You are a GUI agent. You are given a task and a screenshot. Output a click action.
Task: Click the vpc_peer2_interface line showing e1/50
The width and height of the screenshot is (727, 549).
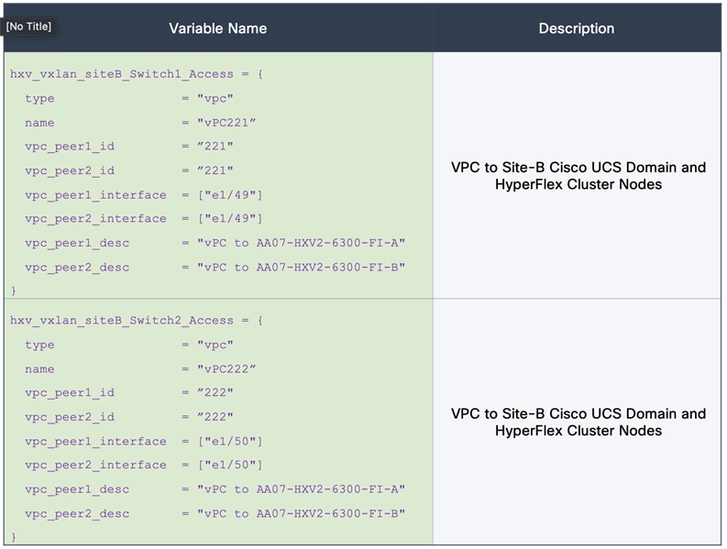(x=144, y=465)
